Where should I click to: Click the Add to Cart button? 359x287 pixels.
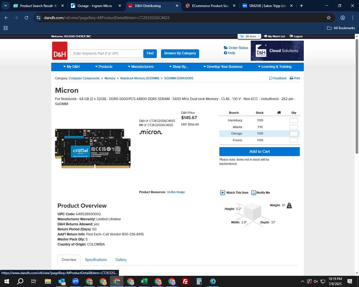coord(259,152)
